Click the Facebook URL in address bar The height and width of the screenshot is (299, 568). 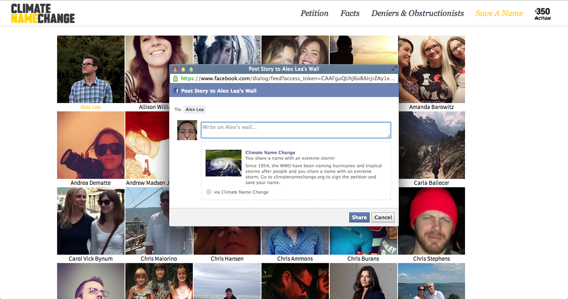coord(288,78)
